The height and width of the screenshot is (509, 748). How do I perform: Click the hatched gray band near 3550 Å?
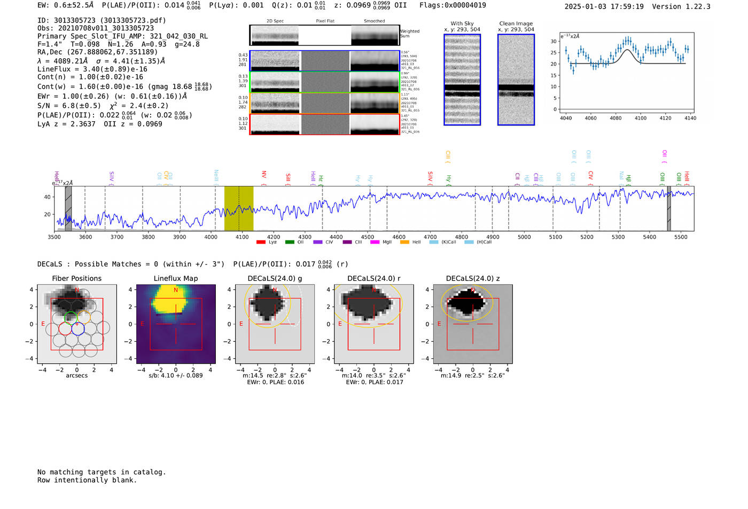pos(68,209)
